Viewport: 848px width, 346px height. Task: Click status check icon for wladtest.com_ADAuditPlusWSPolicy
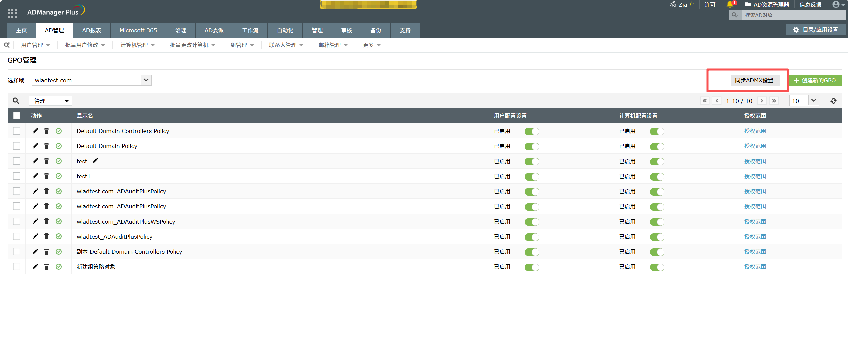point(59,221)
